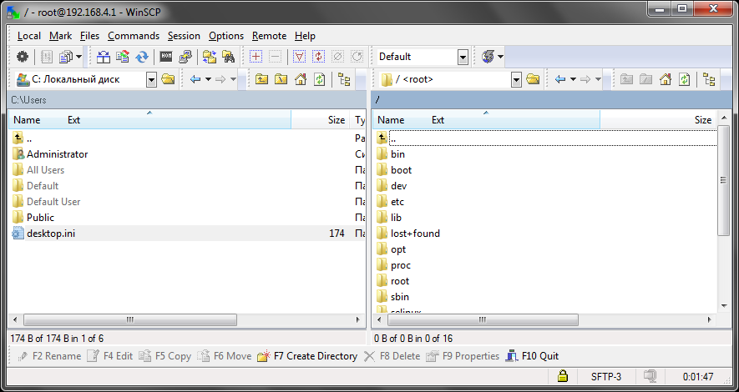739x392 pixels.
Task: Click the lock encryption status icon
Action: [562, 376]
